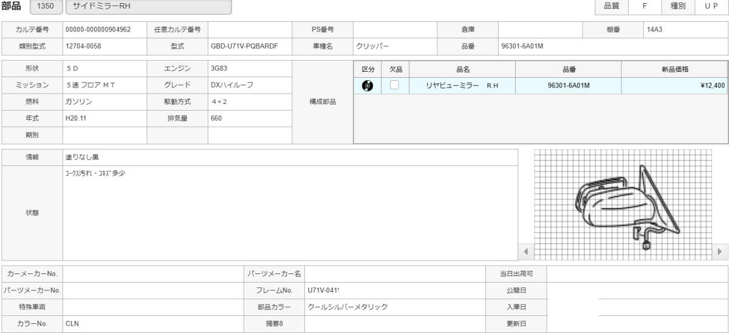Viewport: 729px width, 333px height.
Task: Click the disc icon in 区分 column
Action: (368, 86)
